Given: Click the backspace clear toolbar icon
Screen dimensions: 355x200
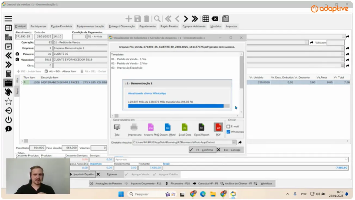Looking at the screenshot, I should tap(215, 19).
